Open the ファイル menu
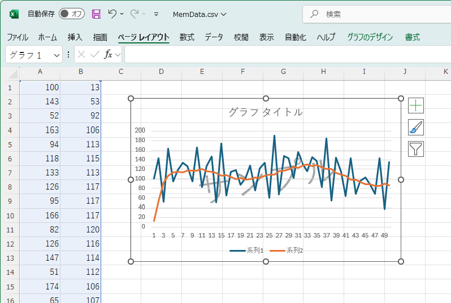The image size is (451, 303). pyautogui.click(x=18, y=37)
